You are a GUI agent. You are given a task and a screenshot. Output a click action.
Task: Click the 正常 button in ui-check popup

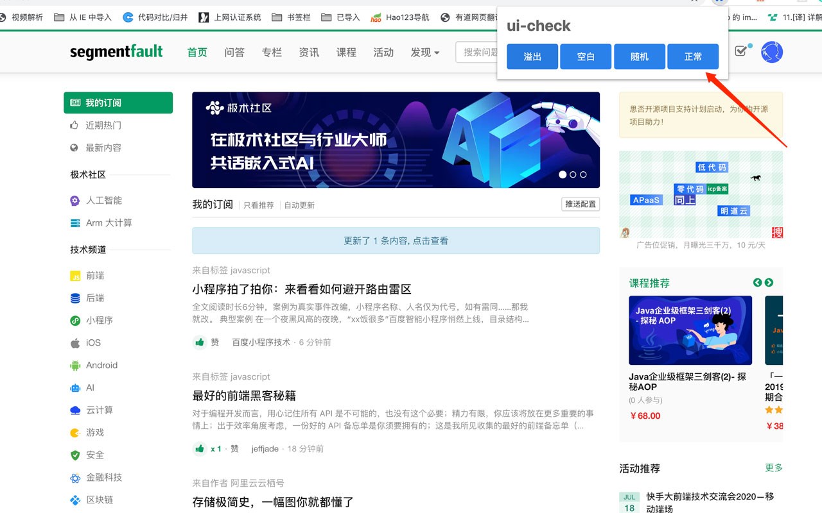[x=693, y=56]
